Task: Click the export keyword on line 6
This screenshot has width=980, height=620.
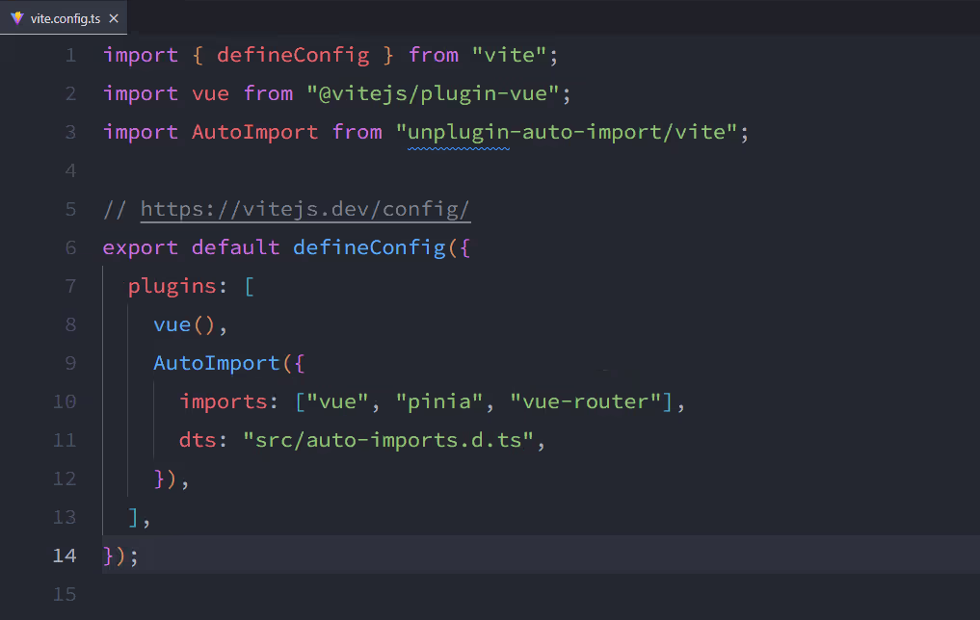Action: point(141,247)
